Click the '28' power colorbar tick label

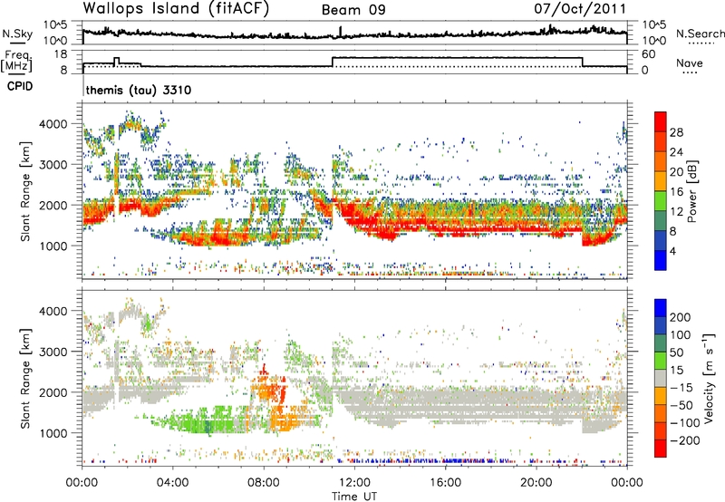pyautogui.click(x=676, y=132)
